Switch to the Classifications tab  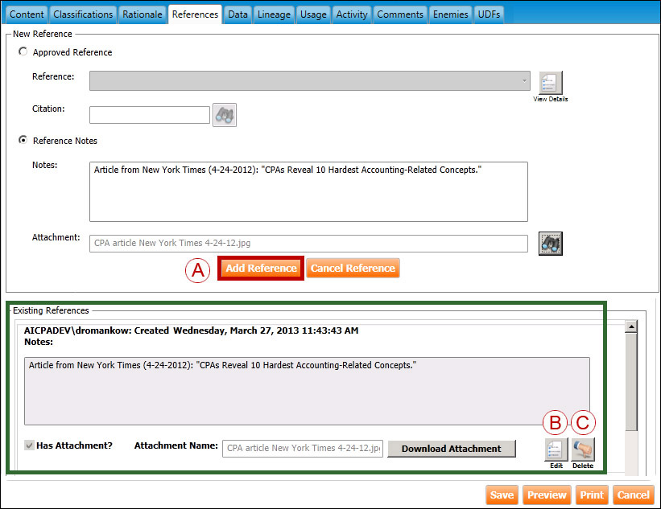coord(83,14)
